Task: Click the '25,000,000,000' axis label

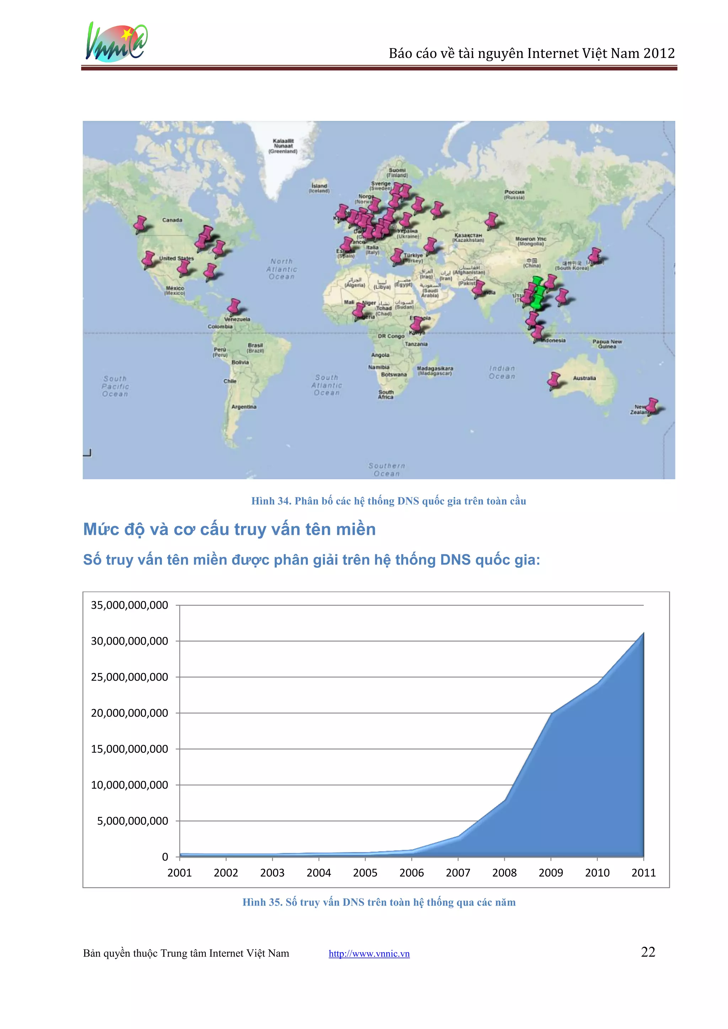Action: click(x=129, y=677)
